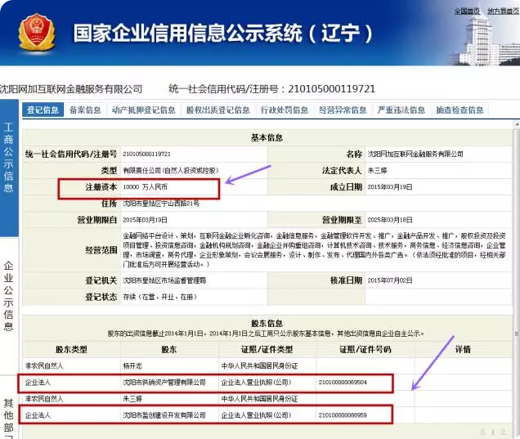The height and width of the screenshot is (439, 520).
Task: Click the scrollbar up arrow
Action: tap(517, 124)
